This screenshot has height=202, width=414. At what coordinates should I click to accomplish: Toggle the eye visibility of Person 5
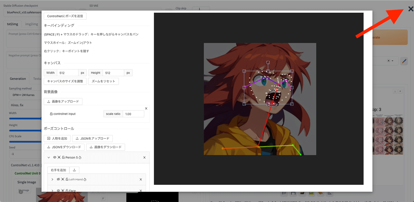(x=55, y=158)
